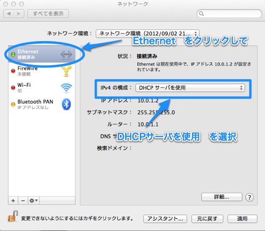This screenshot has height=231, width=265.
Task: Open the gear action menu
Action: [x=33, y=201]
